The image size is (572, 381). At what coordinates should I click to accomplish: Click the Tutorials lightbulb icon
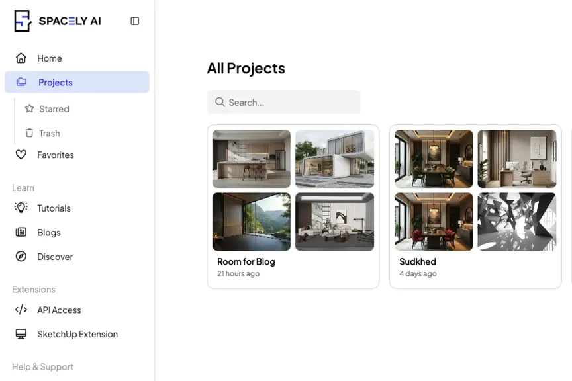pos(23,208)
